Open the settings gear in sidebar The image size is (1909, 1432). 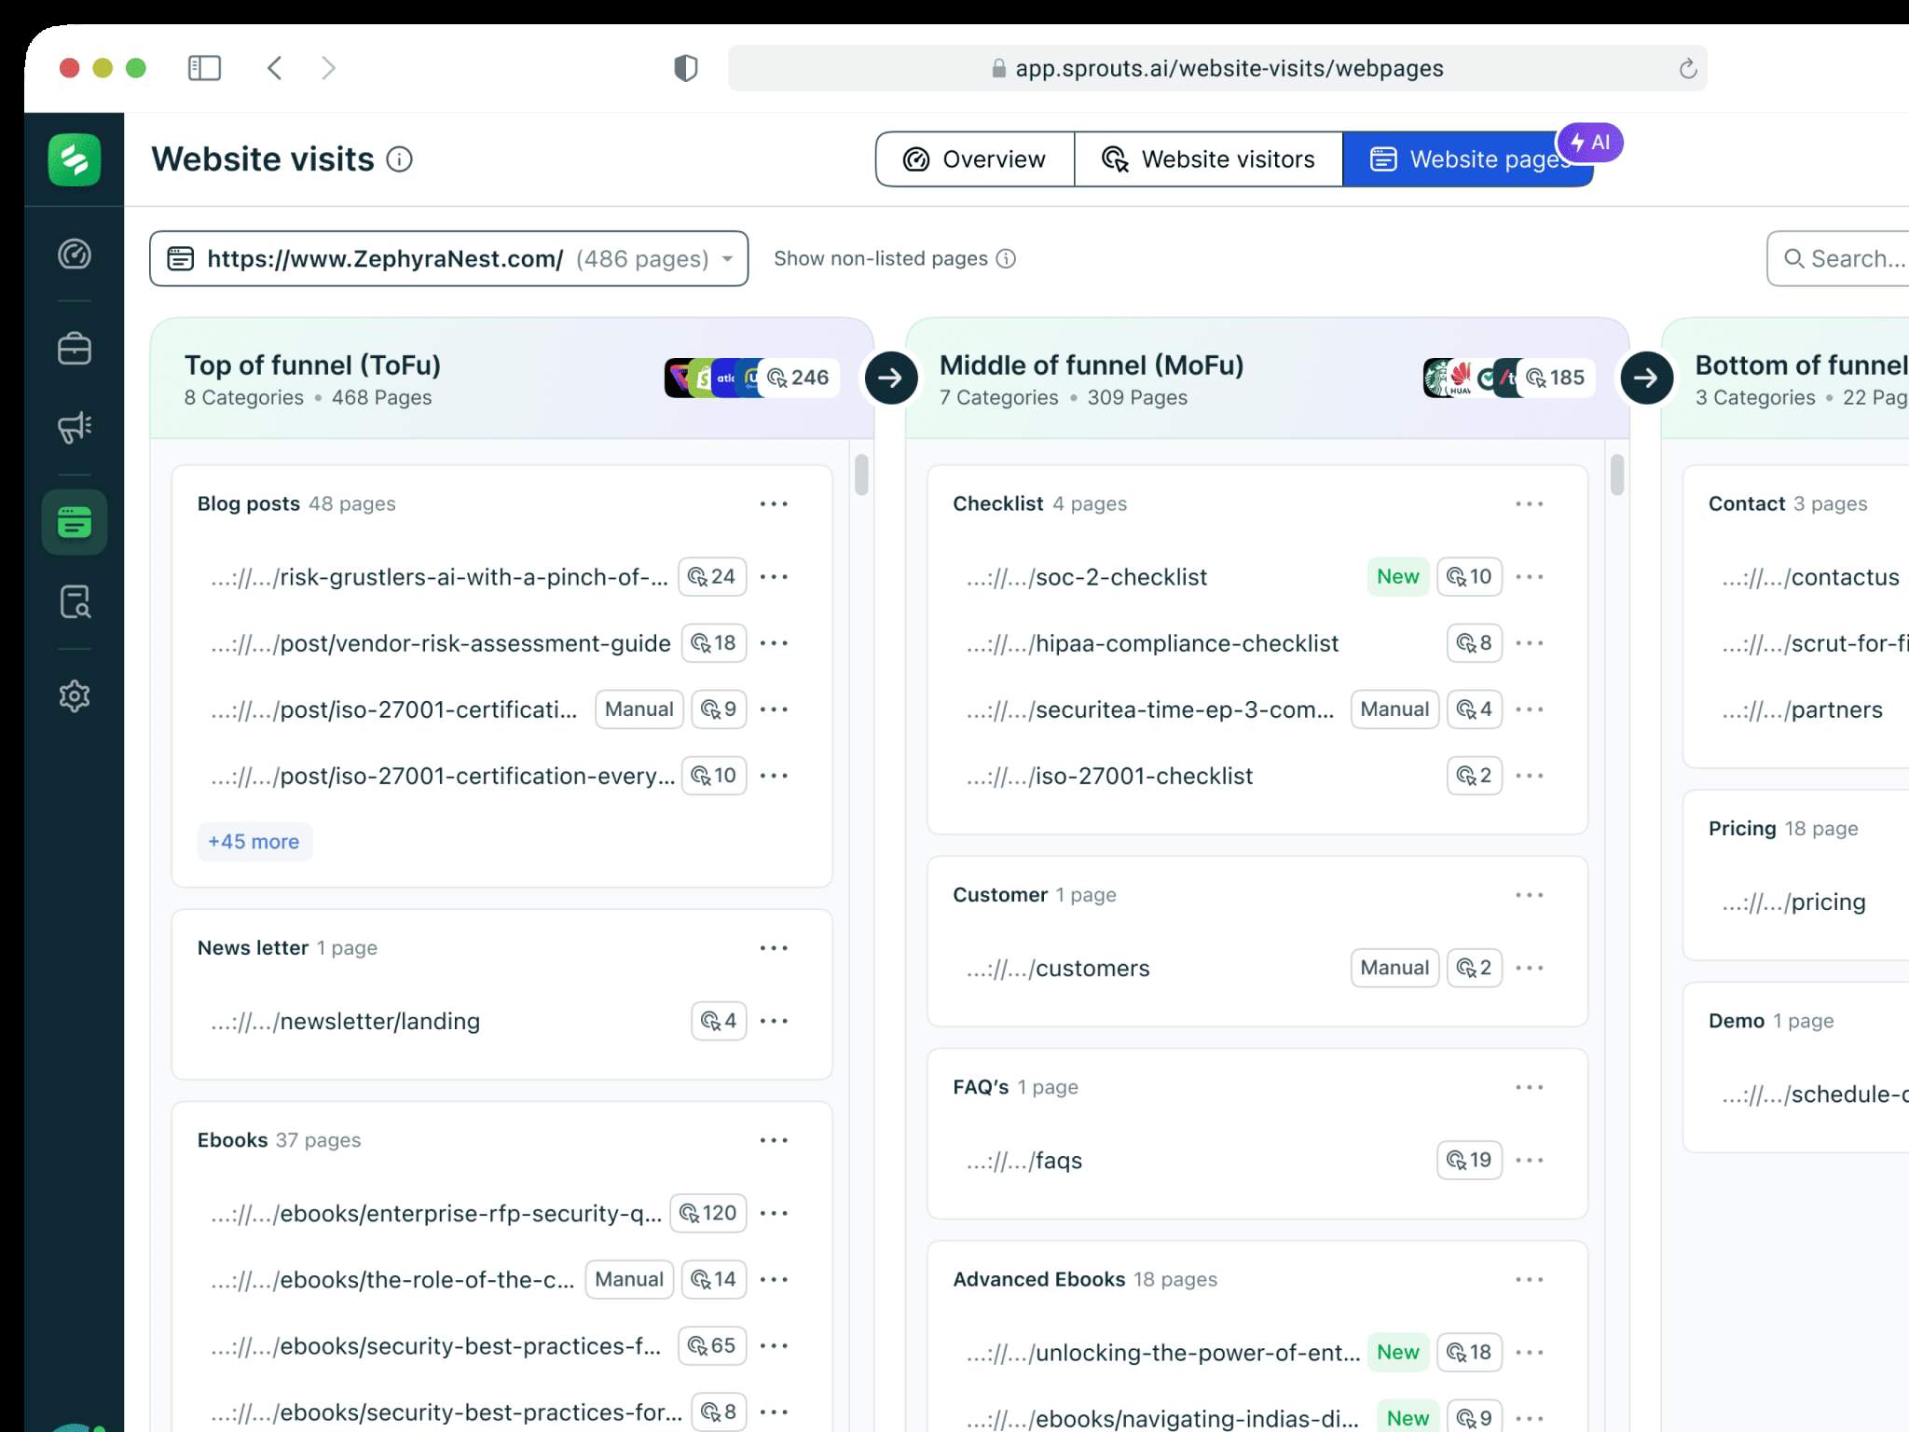tap(75, 695)
